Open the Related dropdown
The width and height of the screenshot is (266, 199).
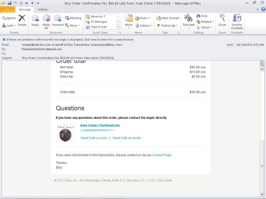coord(205,22)
